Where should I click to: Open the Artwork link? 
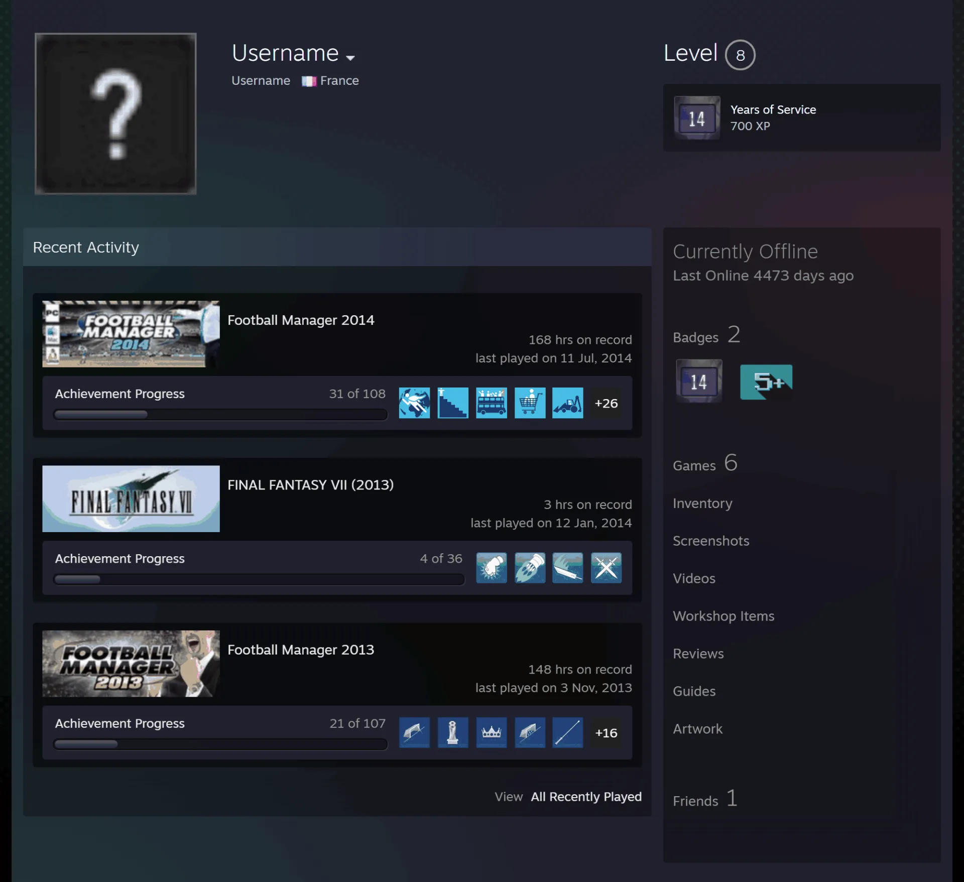click(697, 729)
